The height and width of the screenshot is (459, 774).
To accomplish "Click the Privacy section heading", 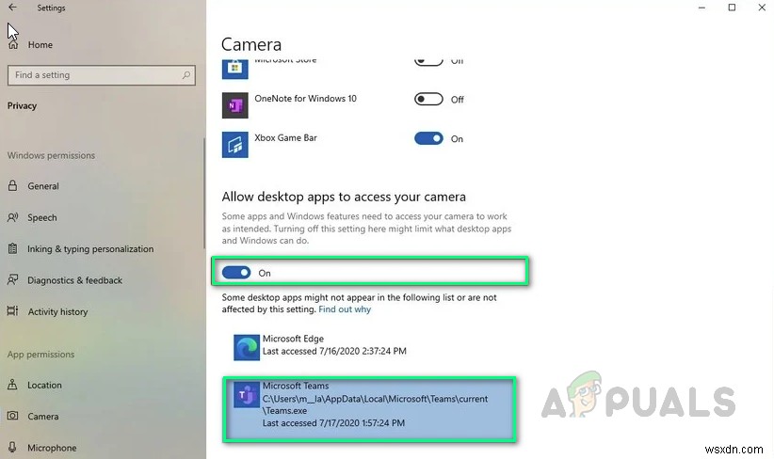I will 22,106.
